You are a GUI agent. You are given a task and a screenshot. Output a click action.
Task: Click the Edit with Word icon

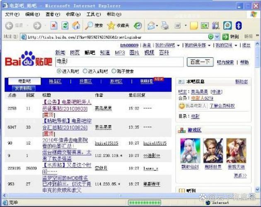click(178, 26)
